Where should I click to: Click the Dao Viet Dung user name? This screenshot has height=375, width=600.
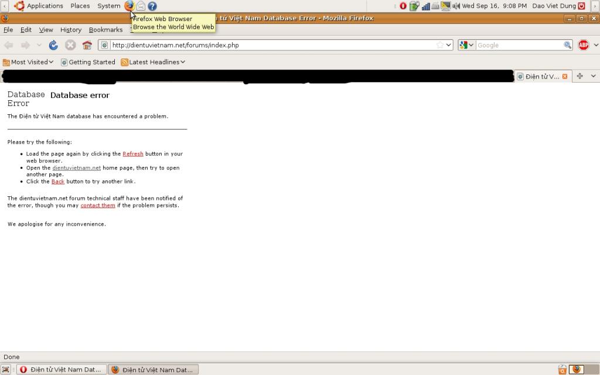point(554,6)
